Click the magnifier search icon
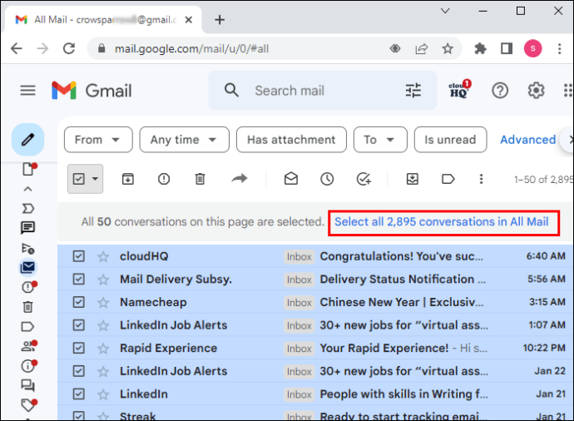Image resolution: width=574 pixels, height=421 pixels. point(231,90)
